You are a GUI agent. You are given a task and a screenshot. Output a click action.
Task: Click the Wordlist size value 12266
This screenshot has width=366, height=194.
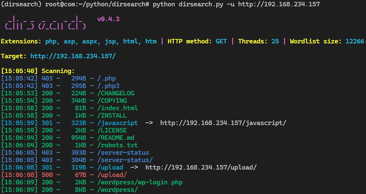click(x=355, y=41)
